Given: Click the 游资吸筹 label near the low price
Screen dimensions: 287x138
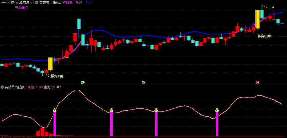Looking at the screenshot, I should pos(57,76).
